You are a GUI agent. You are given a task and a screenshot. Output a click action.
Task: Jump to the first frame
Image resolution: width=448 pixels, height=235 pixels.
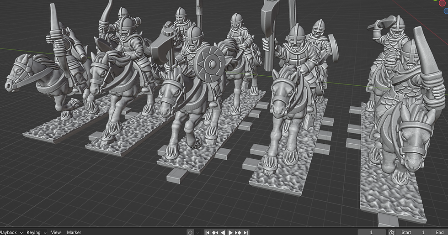pos(208,232)
